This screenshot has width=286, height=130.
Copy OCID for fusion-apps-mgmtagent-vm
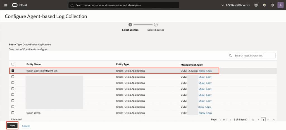click(x=209, y=71)
